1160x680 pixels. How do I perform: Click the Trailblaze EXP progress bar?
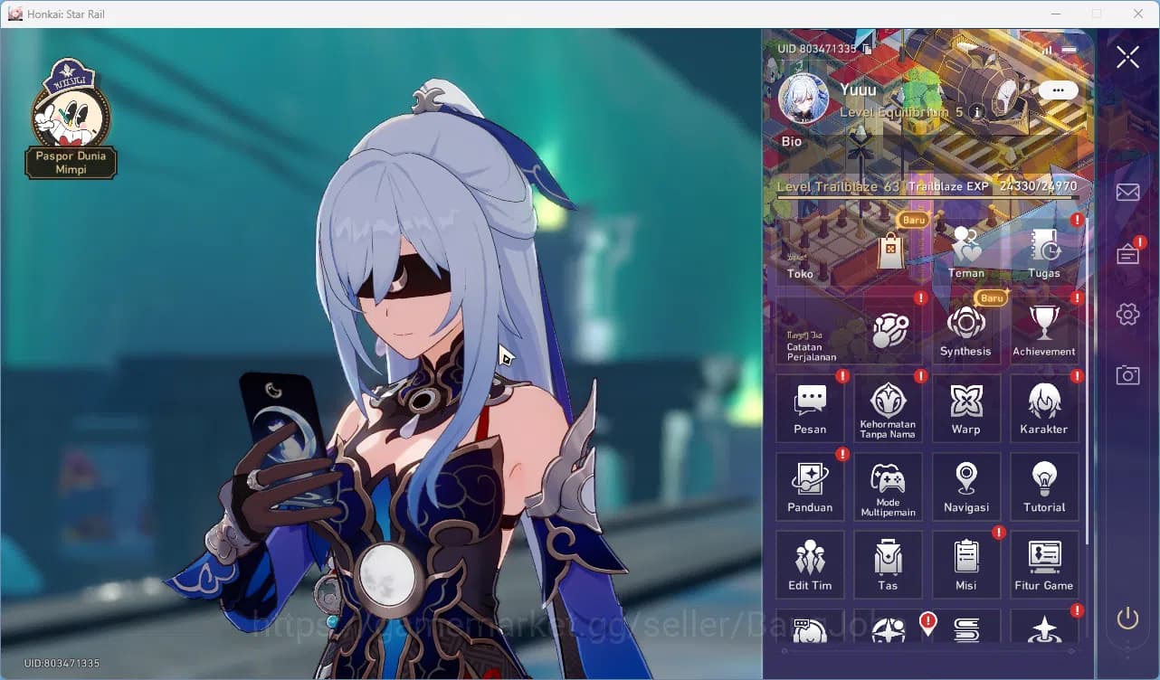tap(927, 197)
